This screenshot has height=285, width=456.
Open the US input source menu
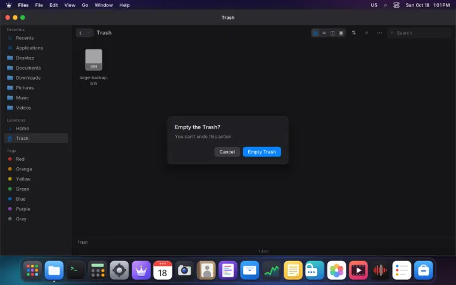coord(374,5)
